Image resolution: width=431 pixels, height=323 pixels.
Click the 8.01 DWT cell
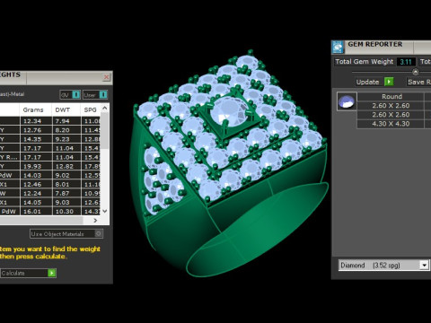(66, 184)
